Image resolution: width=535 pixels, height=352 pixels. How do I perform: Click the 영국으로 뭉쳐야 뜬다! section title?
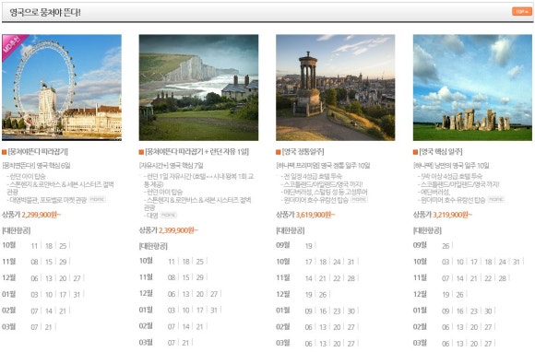(45, 13)
